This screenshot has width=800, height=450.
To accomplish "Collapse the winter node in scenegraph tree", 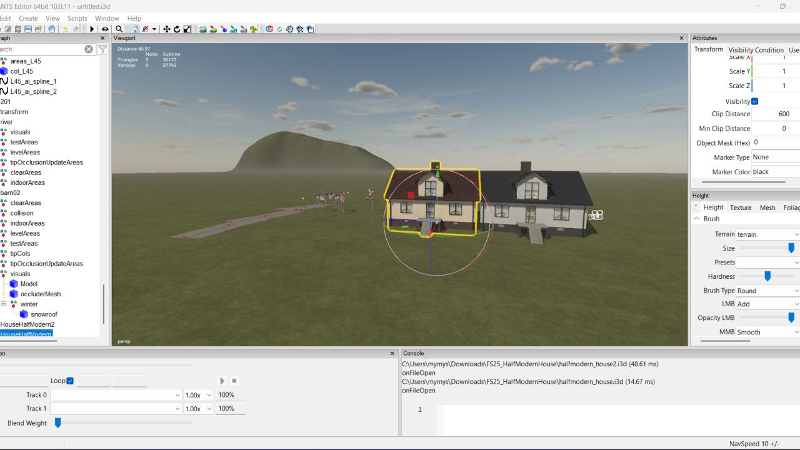I will 3,304.
